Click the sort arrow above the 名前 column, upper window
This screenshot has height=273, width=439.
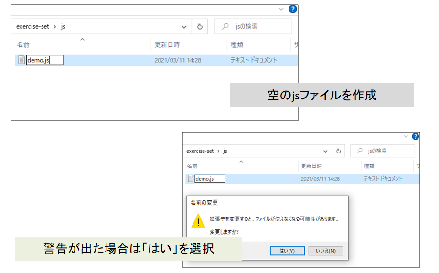(x=82, y=40)
